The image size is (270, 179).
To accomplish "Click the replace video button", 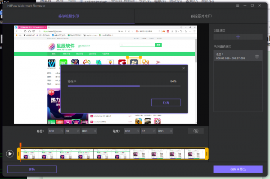I will pos(32,169).
